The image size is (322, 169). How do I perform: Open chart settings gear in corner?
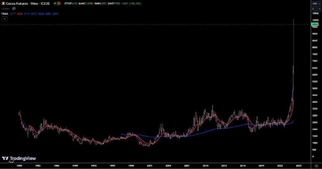pos(316,166)
